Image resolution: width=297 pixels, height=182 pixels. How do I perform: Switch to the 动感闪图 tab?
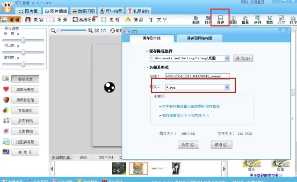83,11
